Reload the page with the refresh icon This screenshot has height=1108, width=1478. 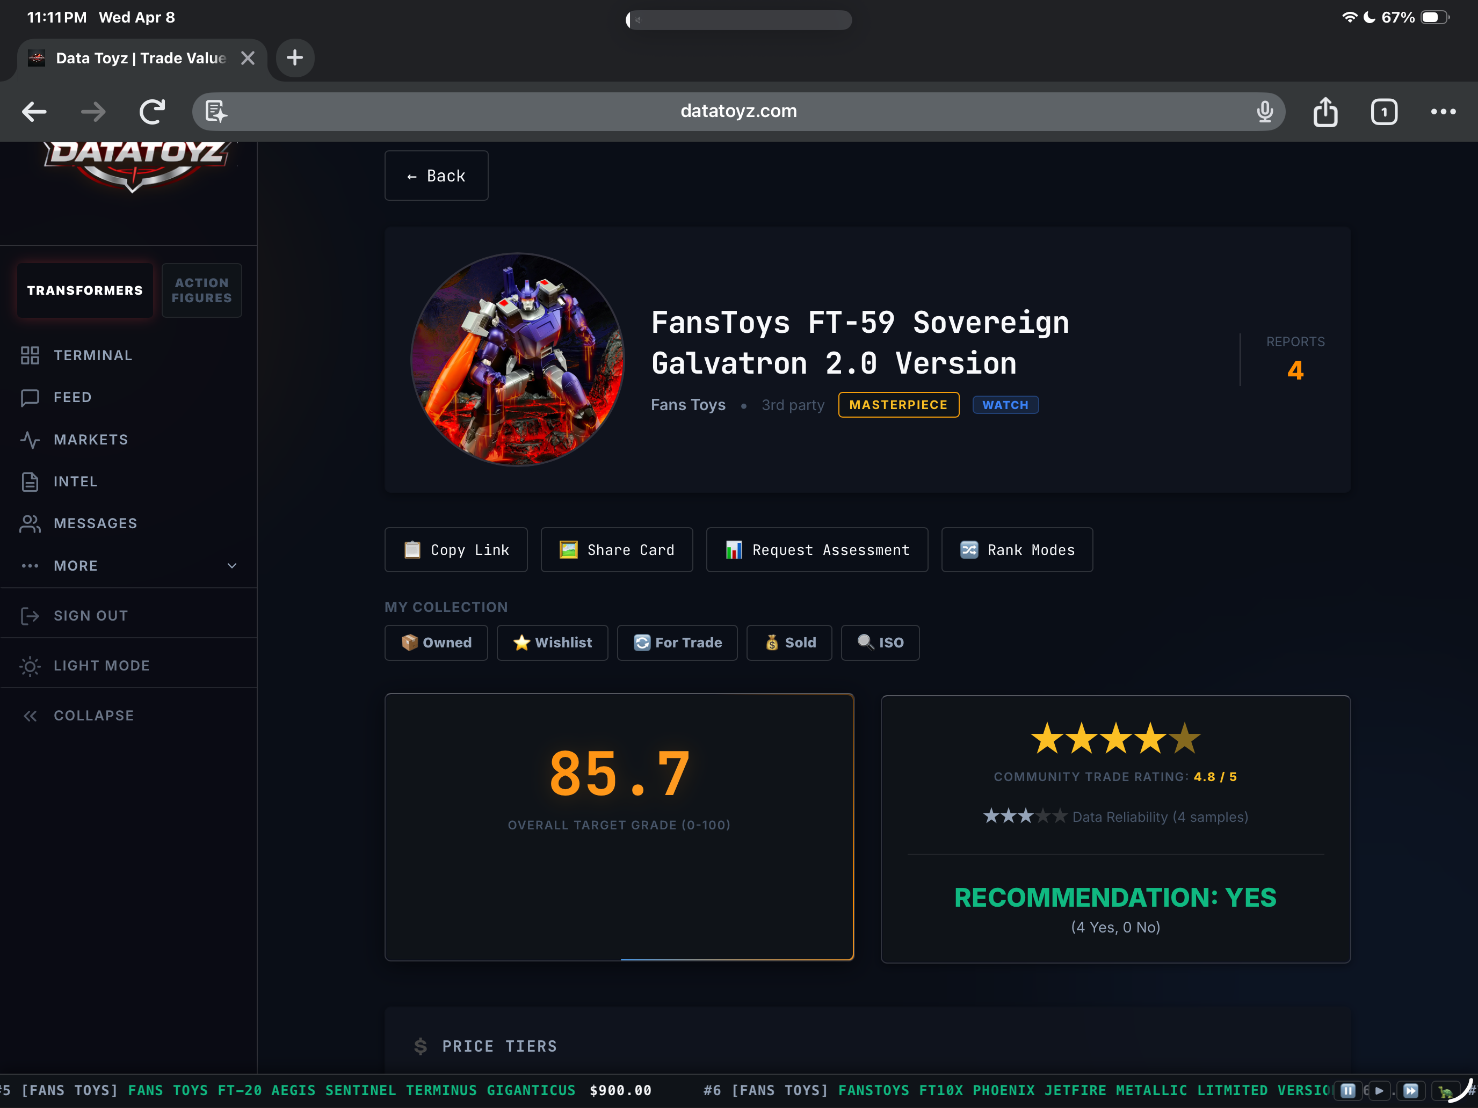tap(151, 112)
